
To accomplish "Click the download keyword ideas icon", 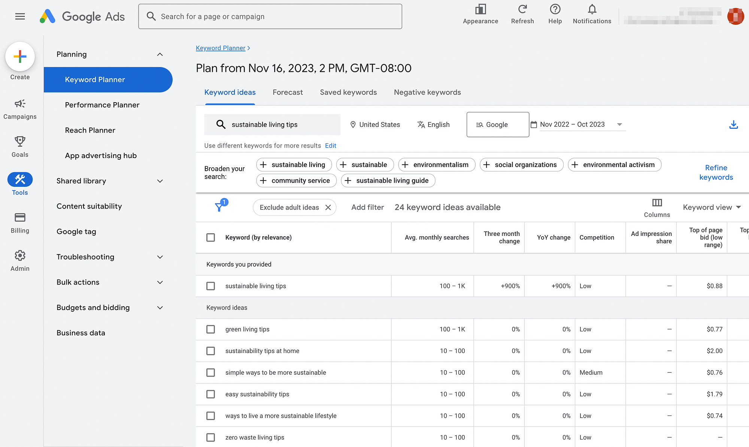I will tap(733, 125).
